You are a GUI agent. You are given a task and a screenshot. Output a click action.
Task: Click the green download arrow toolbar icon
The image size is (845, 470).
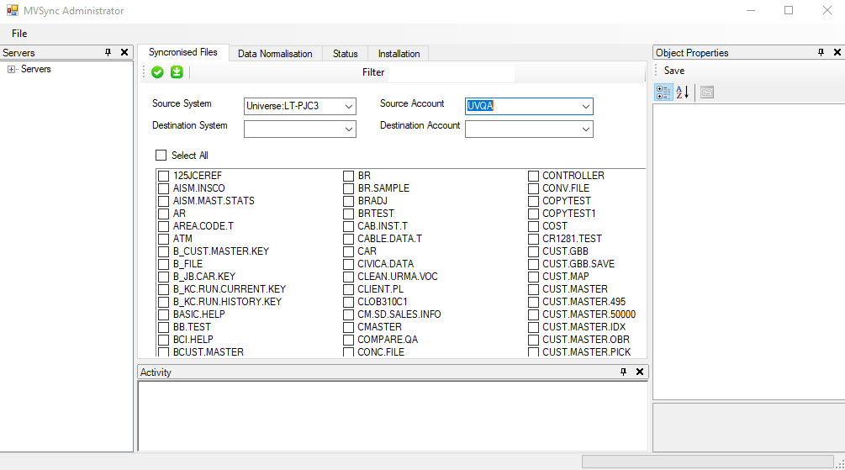point(177,72)
